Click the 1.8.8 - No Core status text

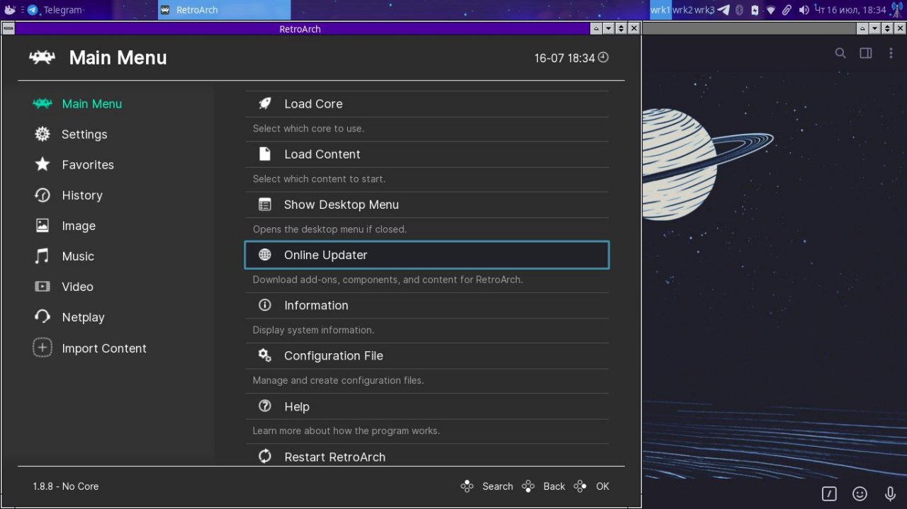[66, 486]
